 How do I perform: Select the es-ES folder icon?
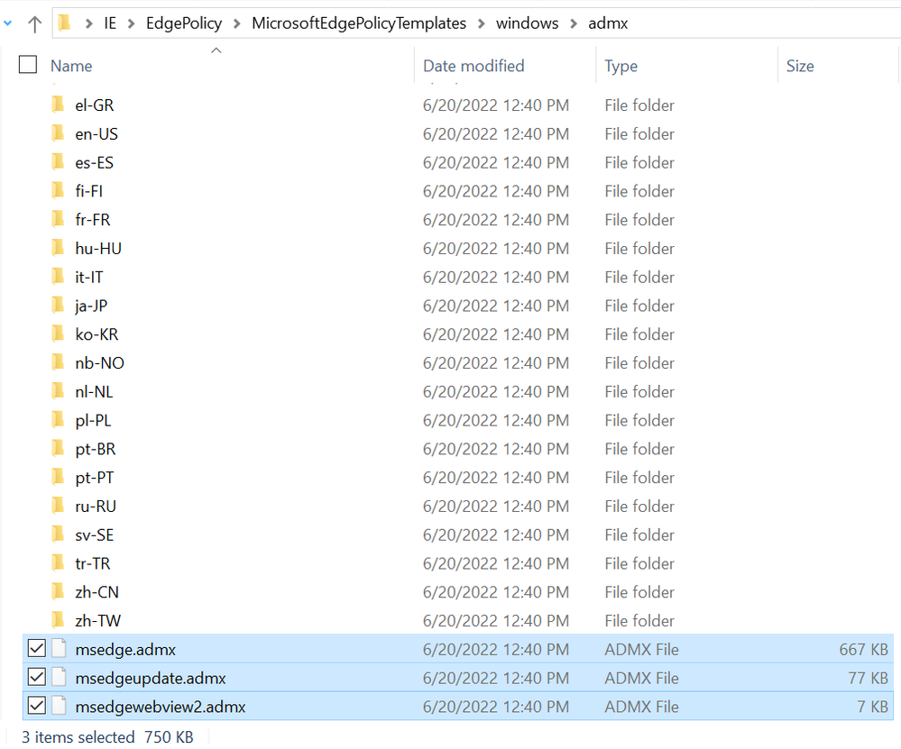point(58,162)
